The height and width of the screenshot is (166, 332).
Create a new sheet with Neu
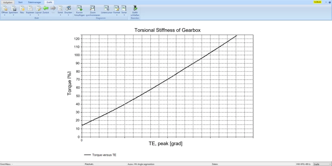tap(22, 8)
